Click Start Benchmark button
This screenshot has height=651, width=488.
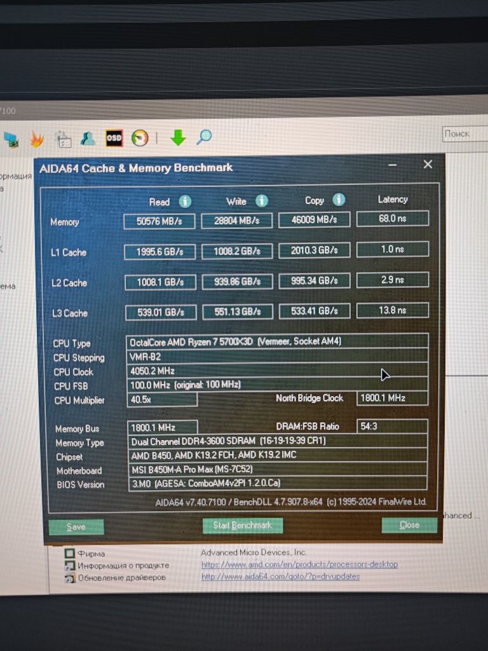[x=242, y=526]
